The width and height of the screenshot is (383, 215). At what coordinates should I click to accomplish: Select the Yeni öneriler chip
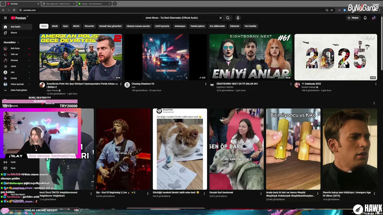(x=250, y=26)
